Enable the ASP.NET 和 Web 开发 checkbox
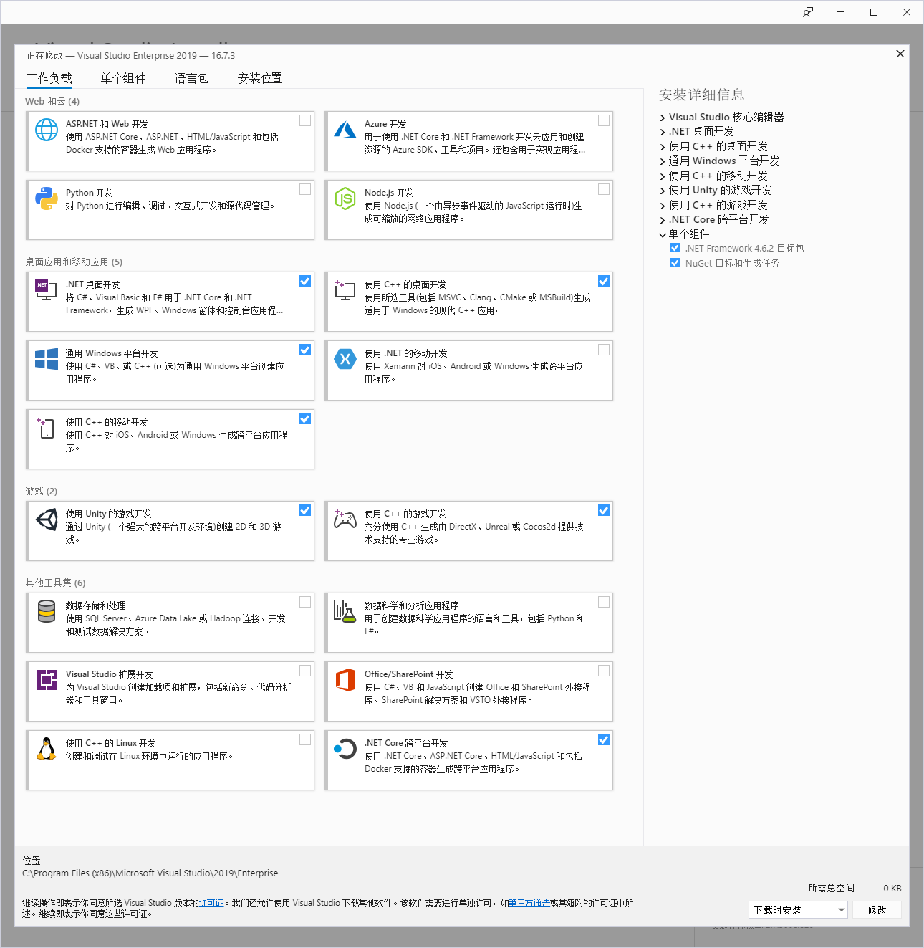Screen dimensions: 924x948 point(305,120)
